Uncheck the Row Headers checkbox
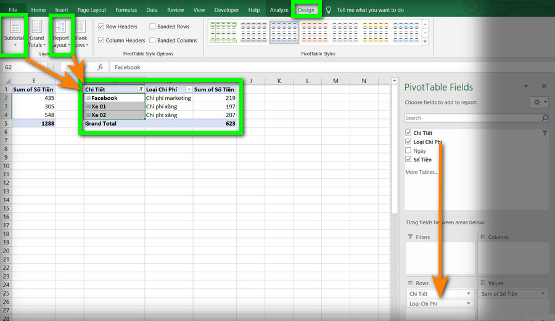The height and width of the screenshot is (321, 555). coord(101,26)
